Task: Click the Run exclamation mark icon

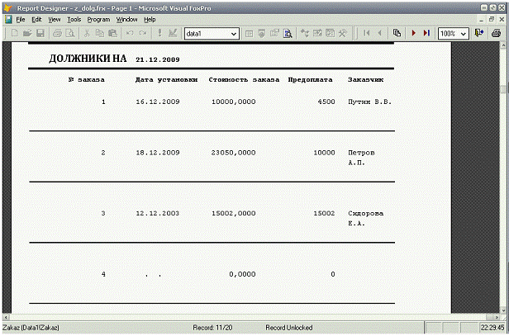Action: pyautogui.click(x=159, y=33)
